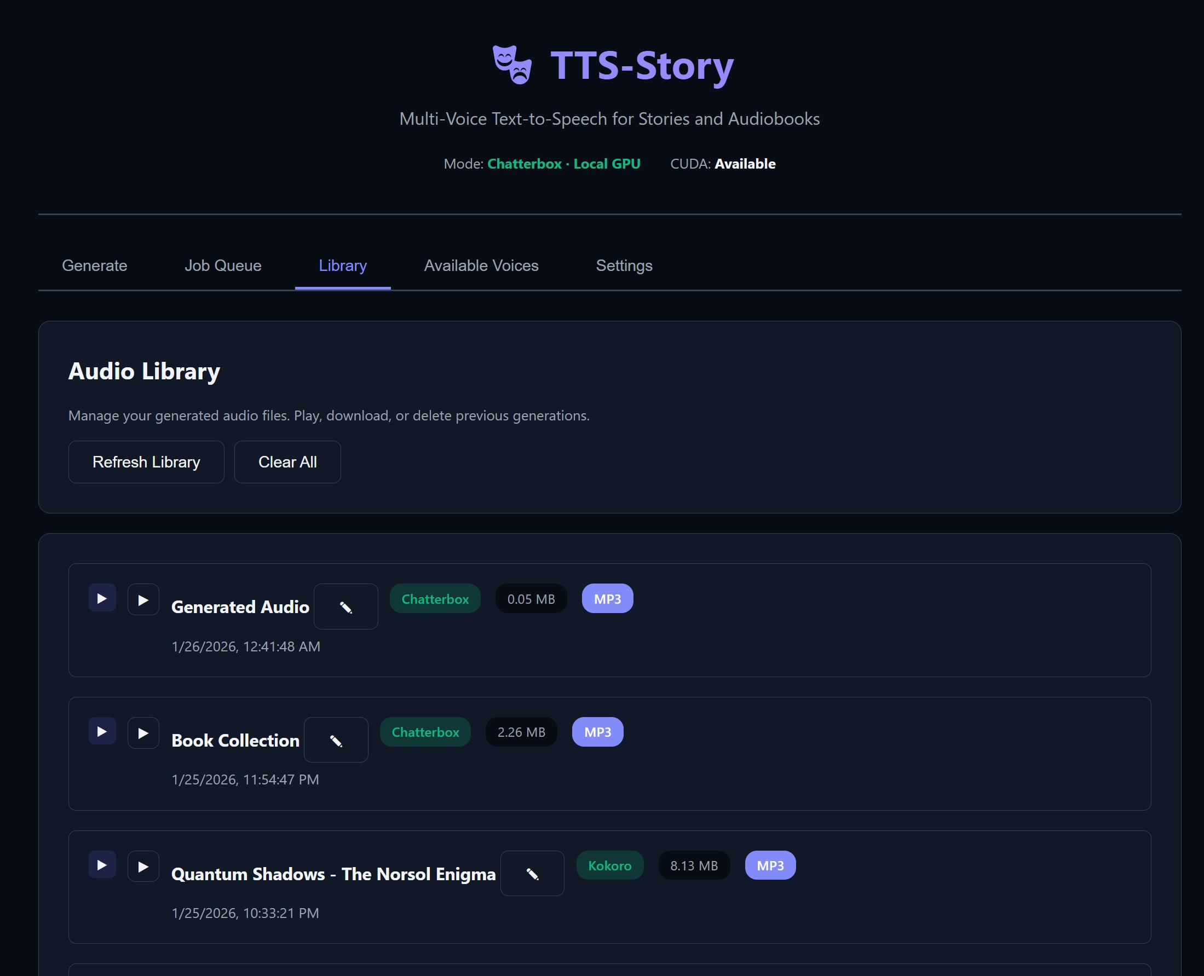Click the timestamp 1/25/2026, 10:33:21 PM
The image size is (1204, 976).
(x=245, y=913)
